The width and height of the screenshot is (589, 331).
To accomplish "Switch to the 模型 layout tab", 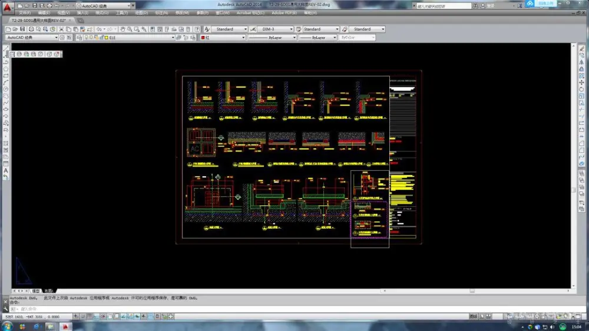I will [36, 290].
